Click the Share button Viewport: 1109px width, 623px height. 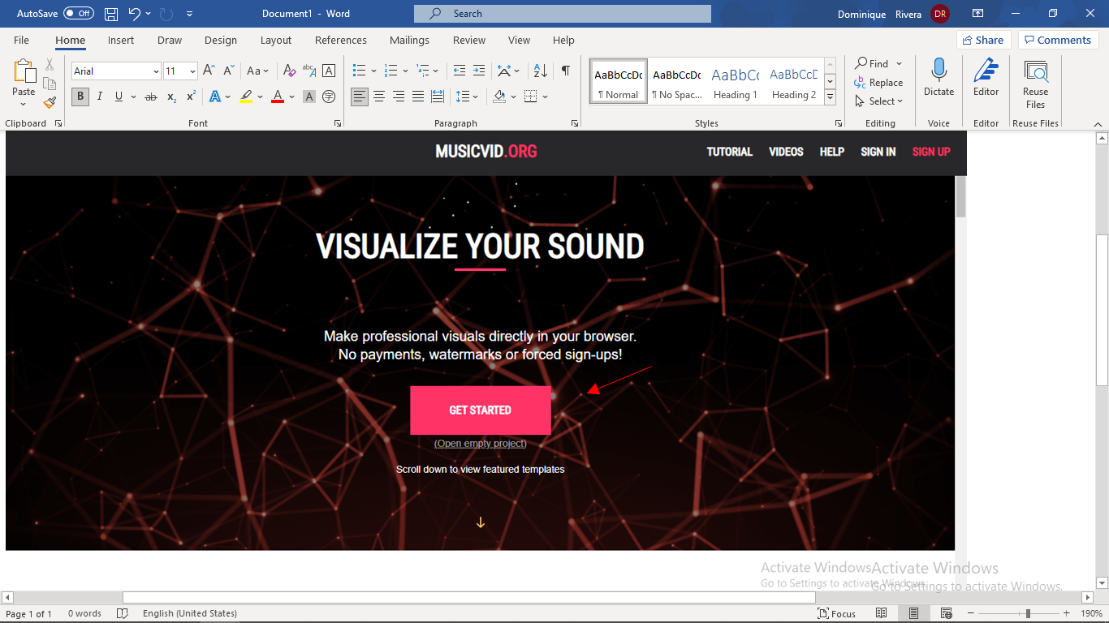[x=983, y=40]
